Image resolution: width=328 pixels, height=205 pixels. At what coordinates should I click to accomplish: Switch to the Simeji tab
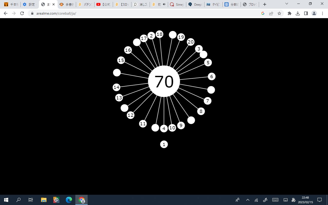177,4
